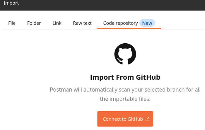Click the text line ending in importable files
Image resolution: width=205 pixels, height=130 pixels.
[x=125, y=99]
